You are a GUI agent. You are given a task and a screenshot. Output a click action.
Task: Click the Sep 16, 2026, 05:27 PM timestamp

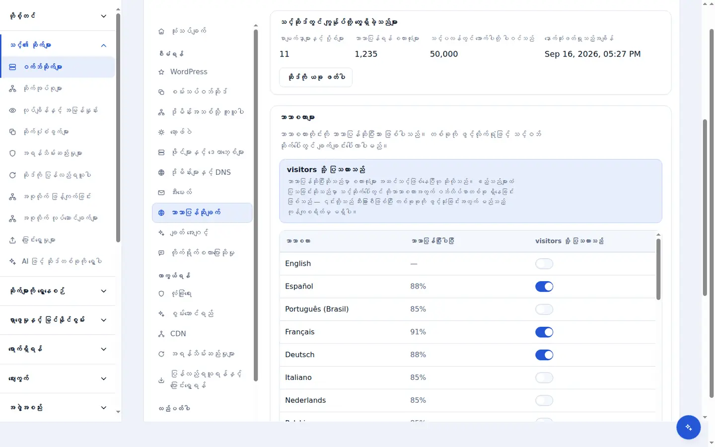[x=592, y=54]
